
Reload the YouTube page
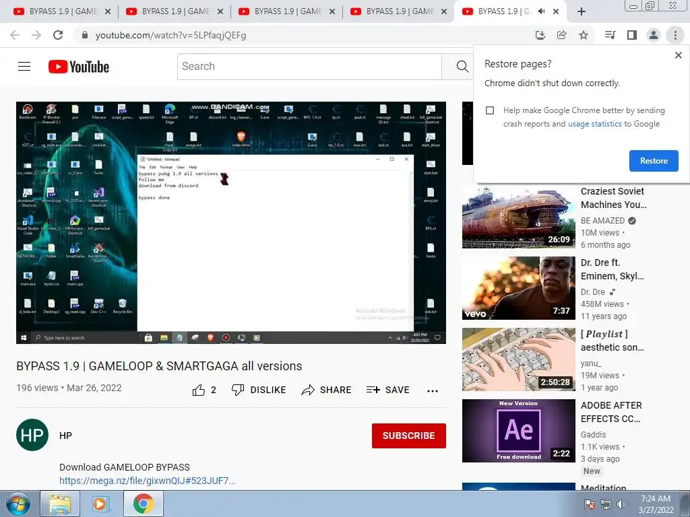click(x=58, y=35)
